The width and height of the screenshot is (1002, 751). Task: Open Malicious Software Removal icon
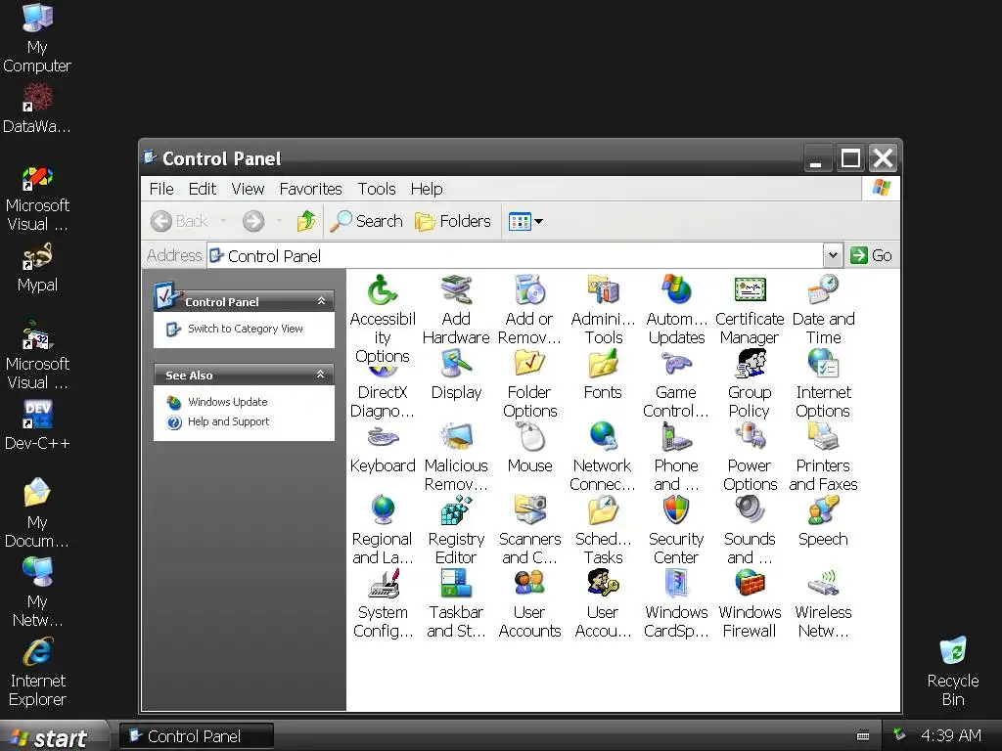456,437
